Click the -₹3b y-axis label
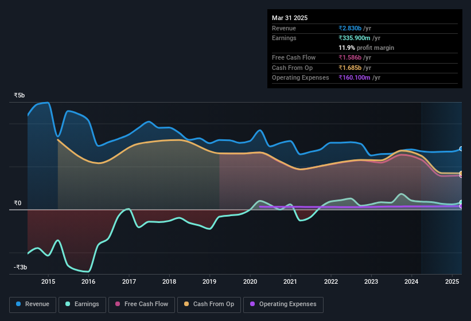The height and width of the screenshot is (321, 471). tap(20, 267)
